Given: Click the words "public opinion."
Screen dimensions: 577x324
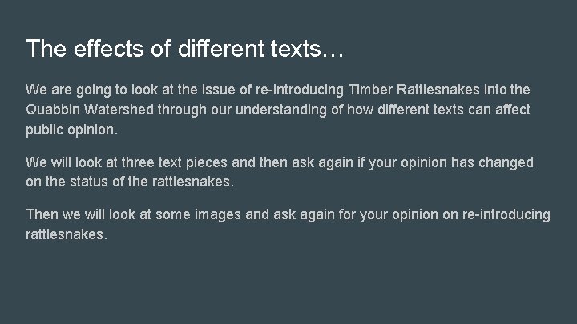Looking at the screenshot, I should tap(72, 130).
